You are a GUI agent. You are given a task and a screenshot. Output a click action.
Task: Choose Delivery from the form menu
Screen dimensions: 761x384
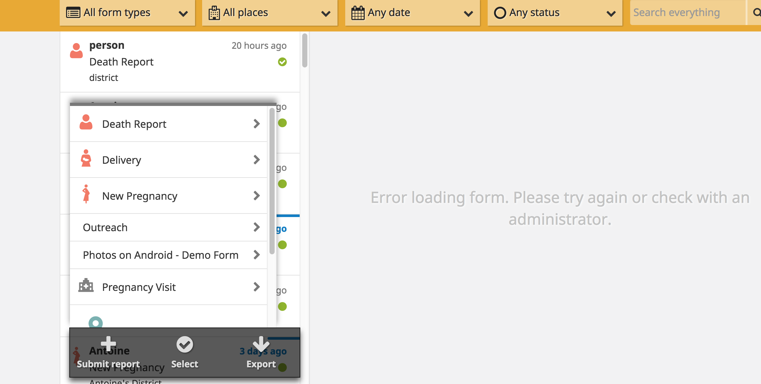pos(168,160)
